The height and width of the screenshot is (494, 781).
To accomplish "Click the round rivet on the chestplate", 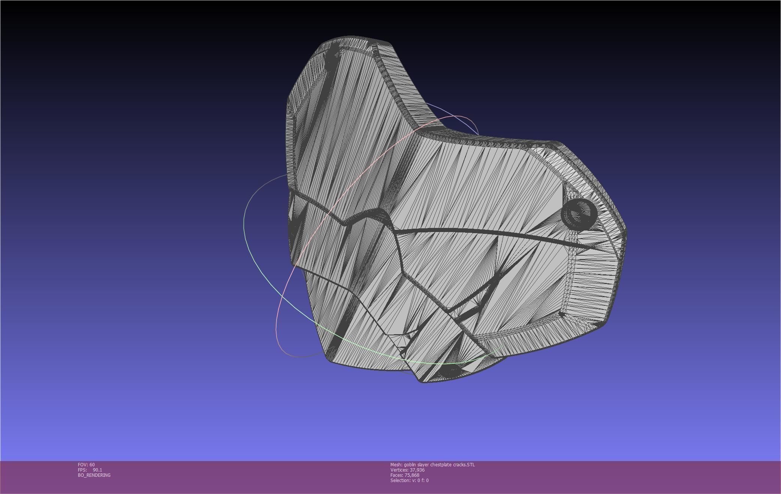I will coord(579,214).
